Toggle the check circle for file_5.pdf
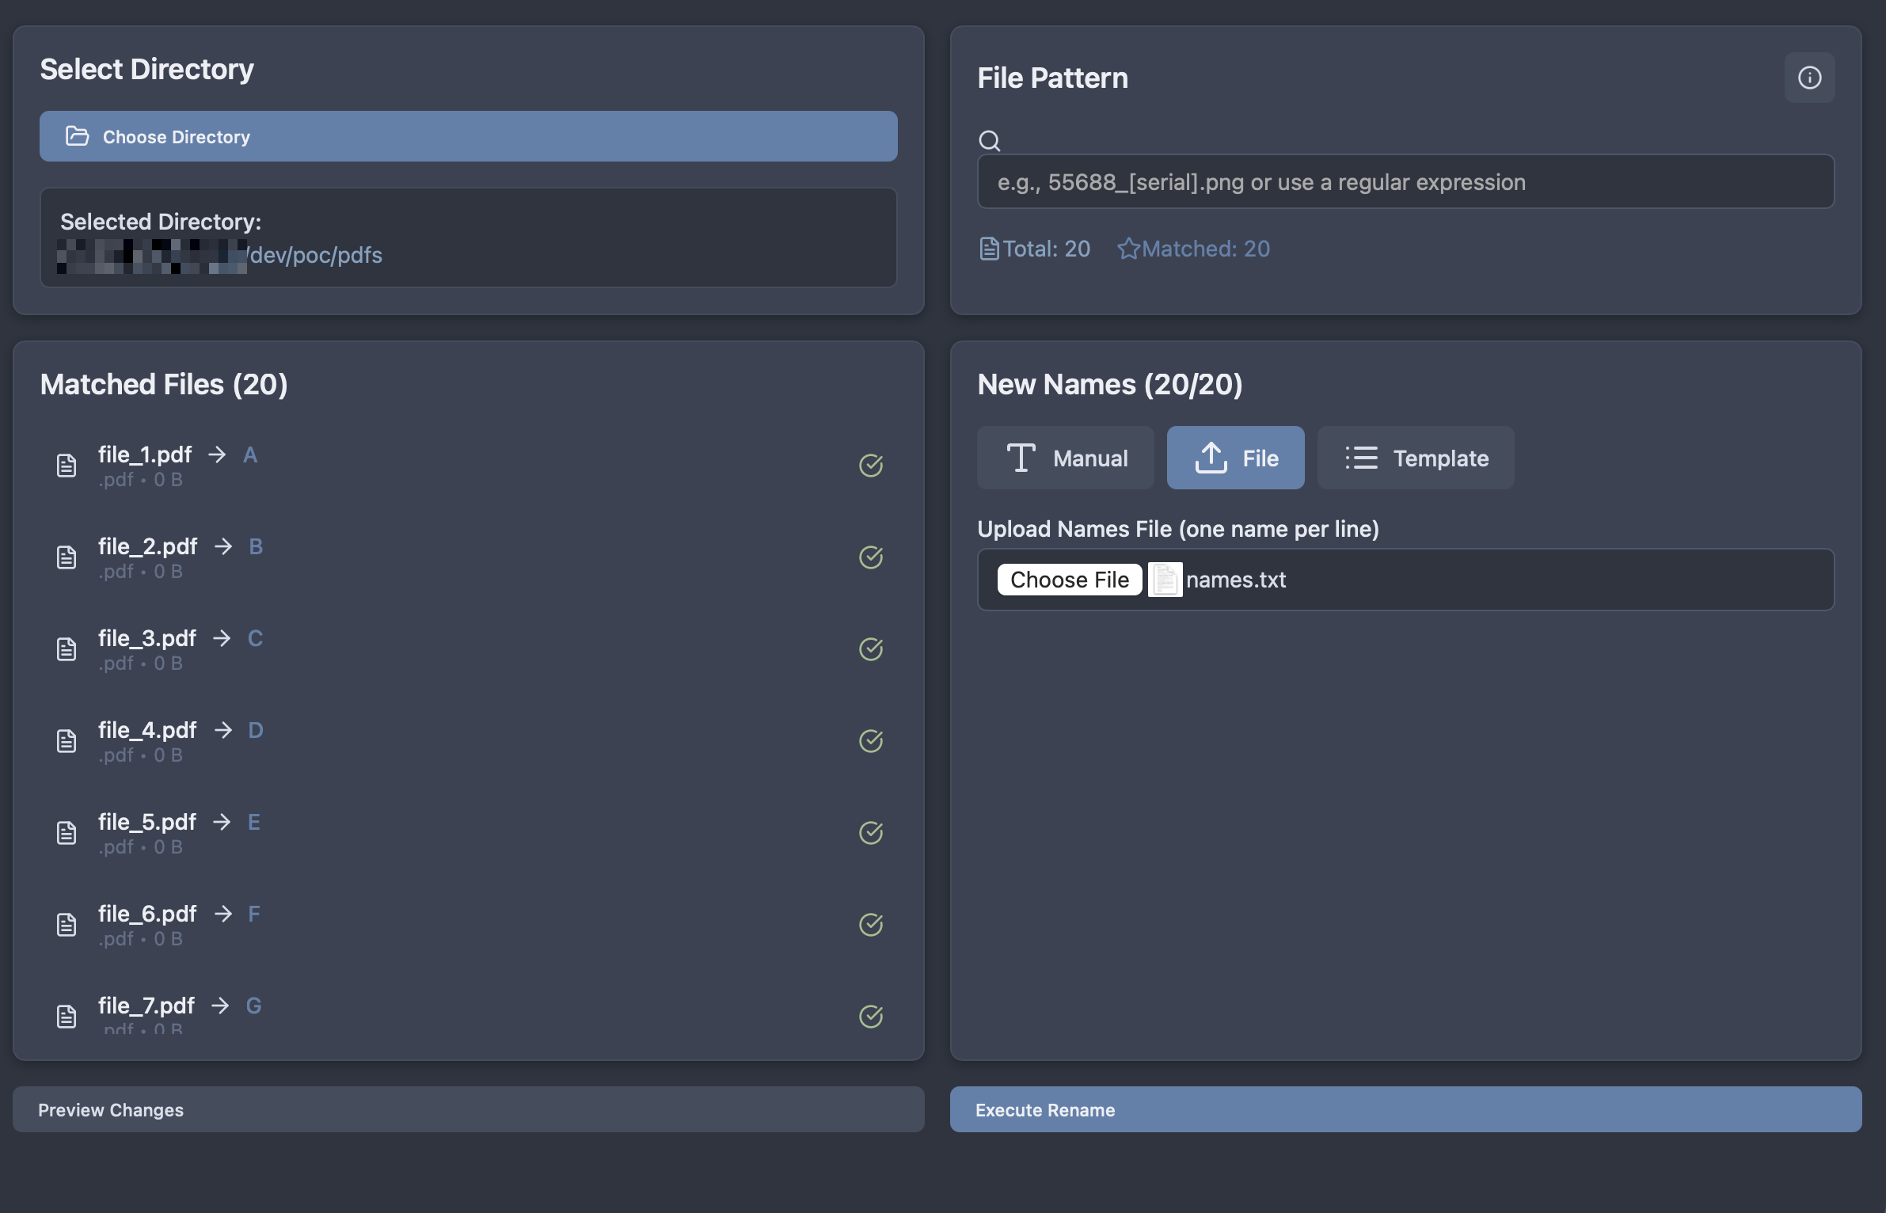Screen dimensions: 1886x1213 point(871,833)
